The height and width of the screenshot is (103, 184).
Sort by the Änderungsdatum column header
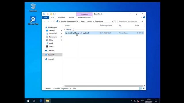pyautogui.click(x=106, y=25)
